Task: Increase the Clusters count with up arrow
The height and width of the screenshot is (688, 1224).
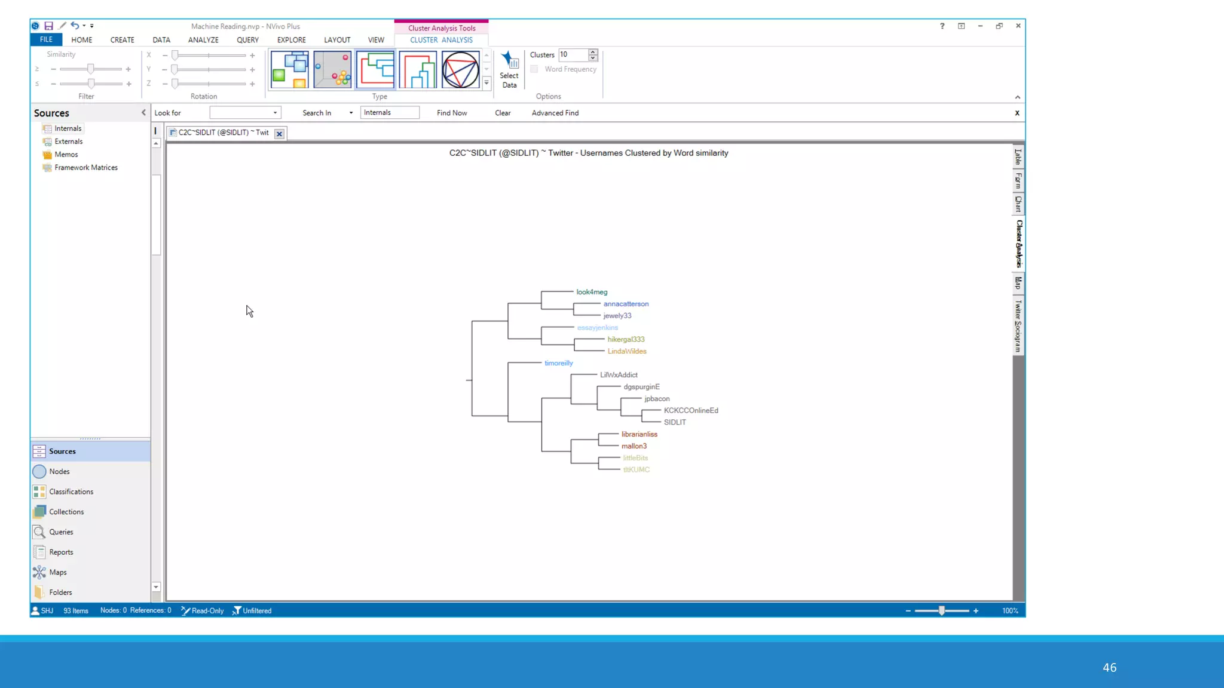Action: click(592, 52)
